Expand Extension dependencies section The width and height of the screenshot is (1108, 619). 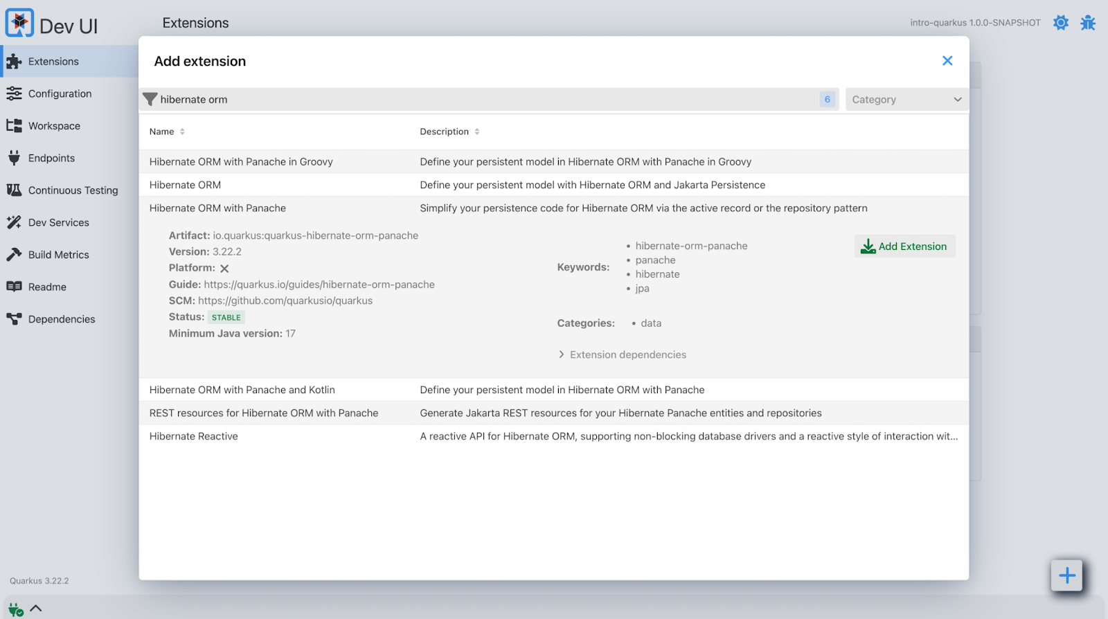[622, 355]
